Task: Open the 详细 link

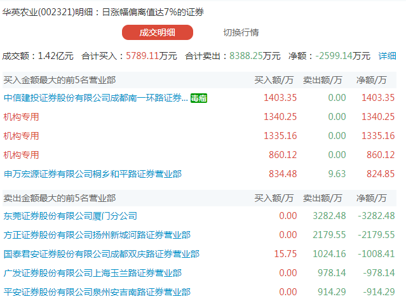Action: coord(387,56)
